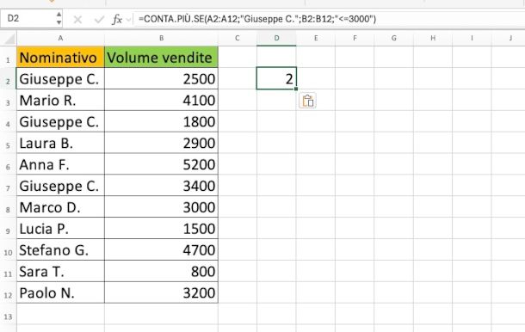Screen dimensions: 525x332
Task: Select Giuseppe C. in row 2
Action: point(60,78)
